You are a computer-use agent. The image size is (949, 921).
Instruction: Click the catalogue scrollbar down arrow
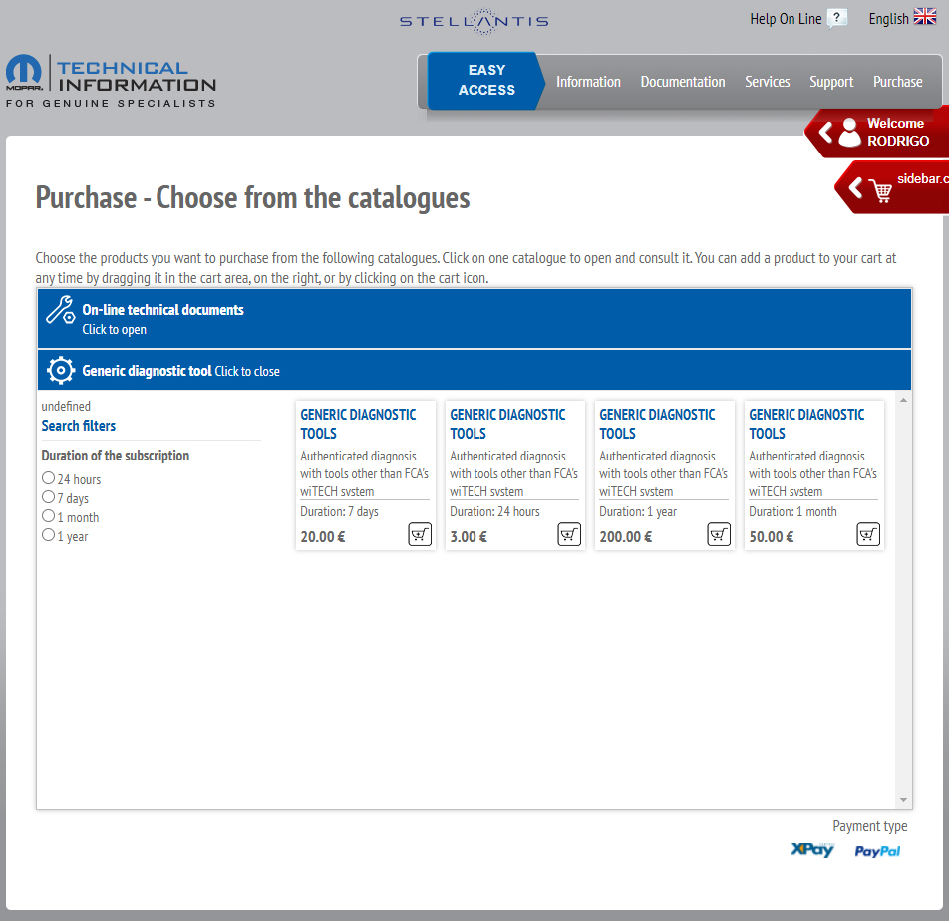903,800
